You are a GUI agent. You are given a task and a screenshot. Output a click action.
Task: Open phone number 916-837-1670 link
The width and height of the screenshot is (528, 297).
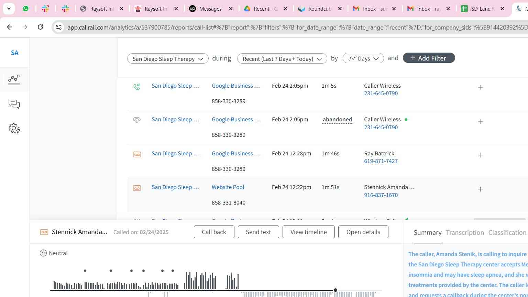pos(381,195)
